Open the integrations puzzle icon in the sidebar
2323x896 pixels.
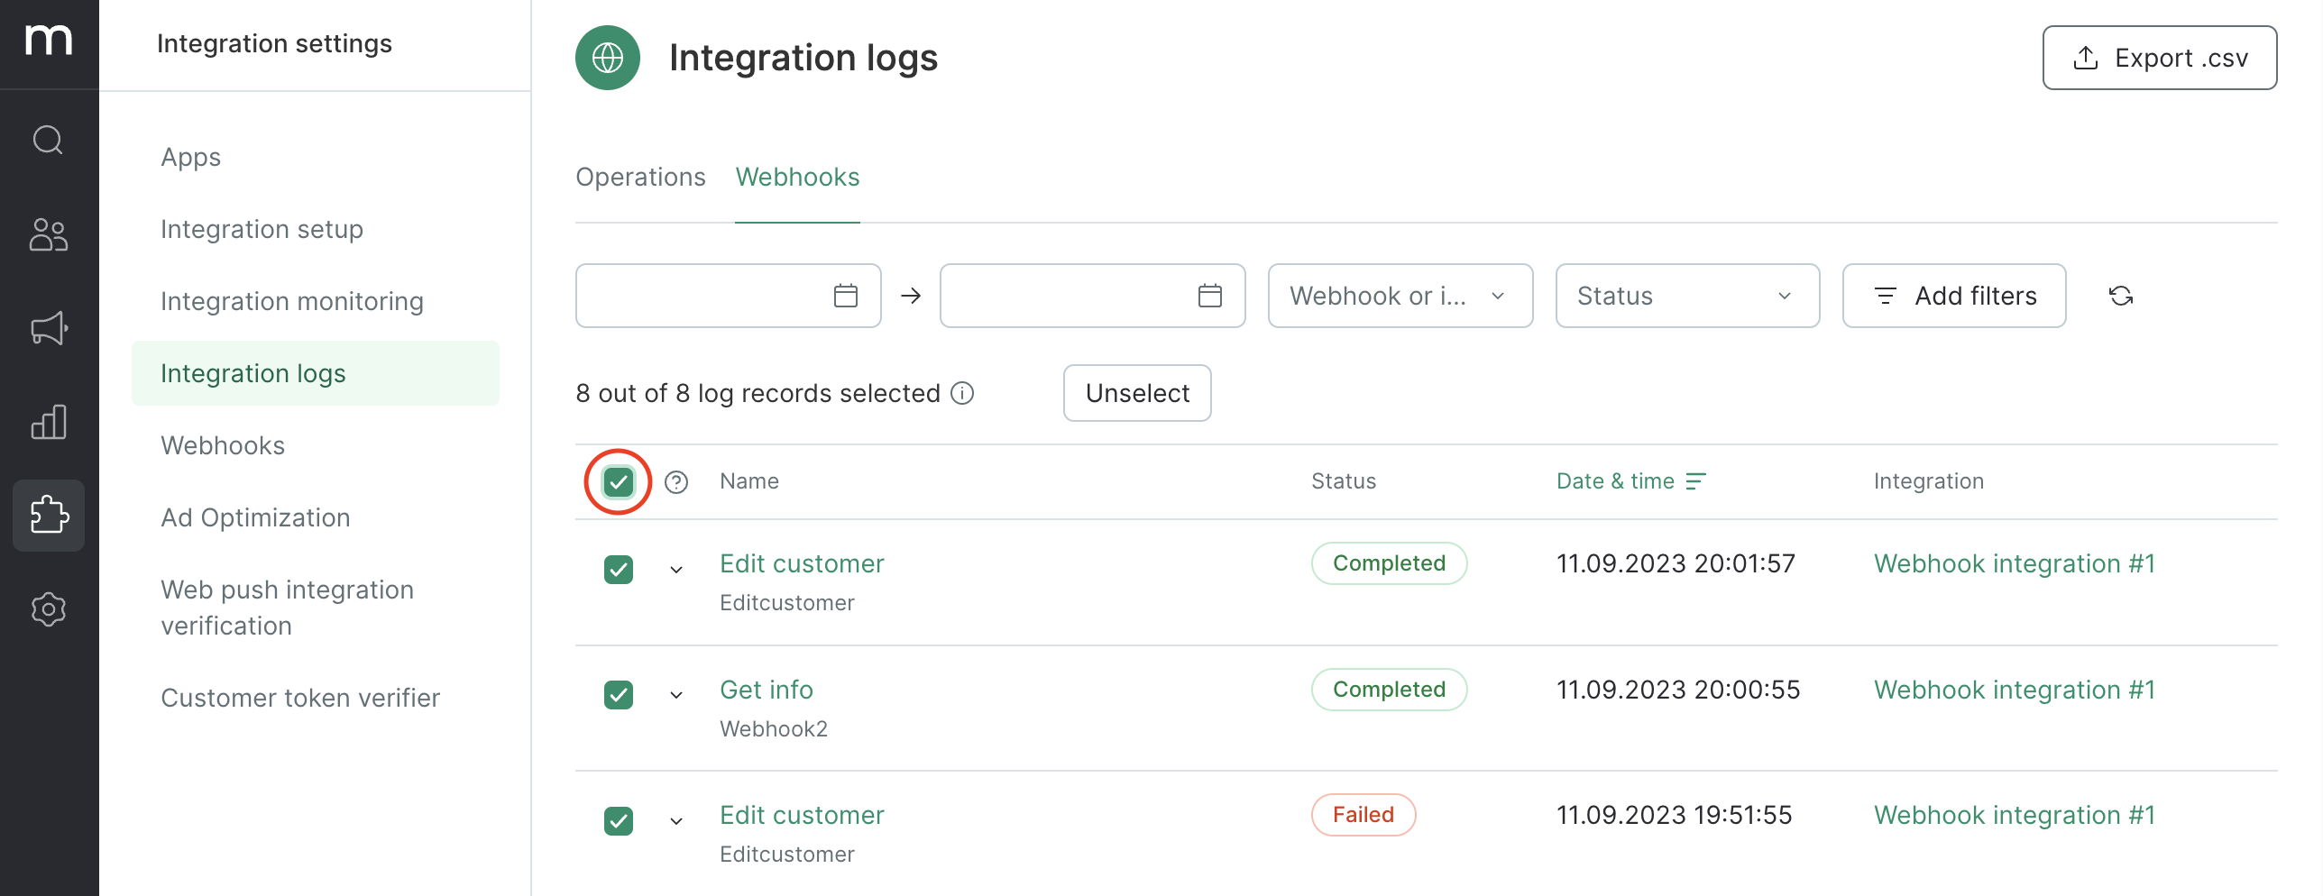point(49,515)
